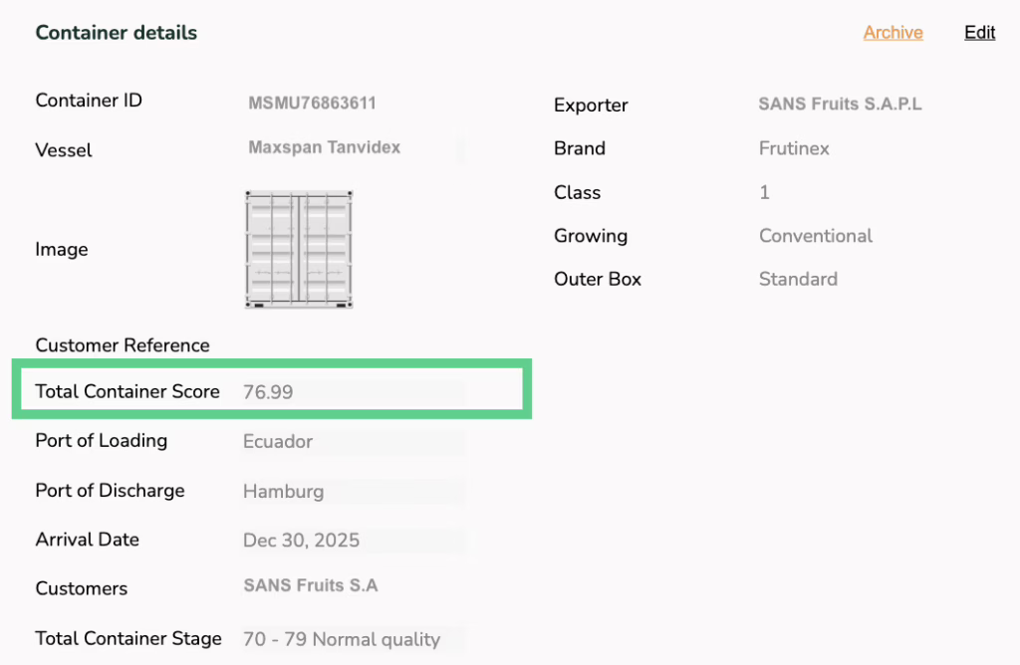
Task: Click the Customer Reference label
Action: pyautogui.click(x=123, y=345)
